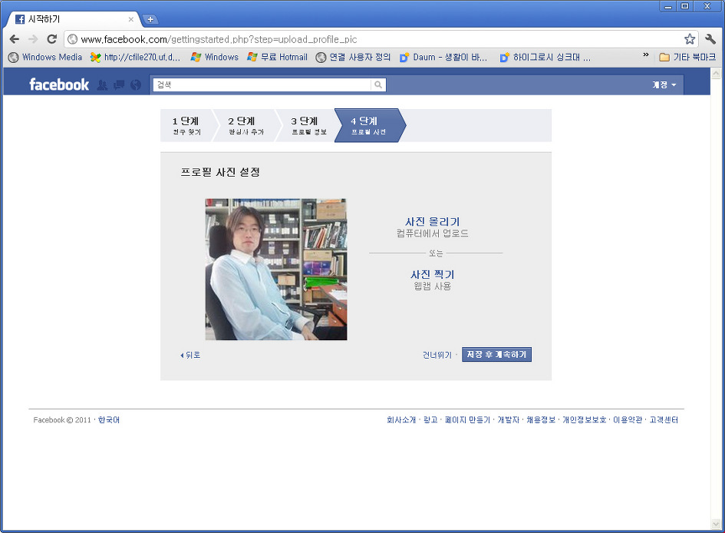Open Windows bookmark
Viewport: 725px width, 533px height.
click(x=215, y=57)
